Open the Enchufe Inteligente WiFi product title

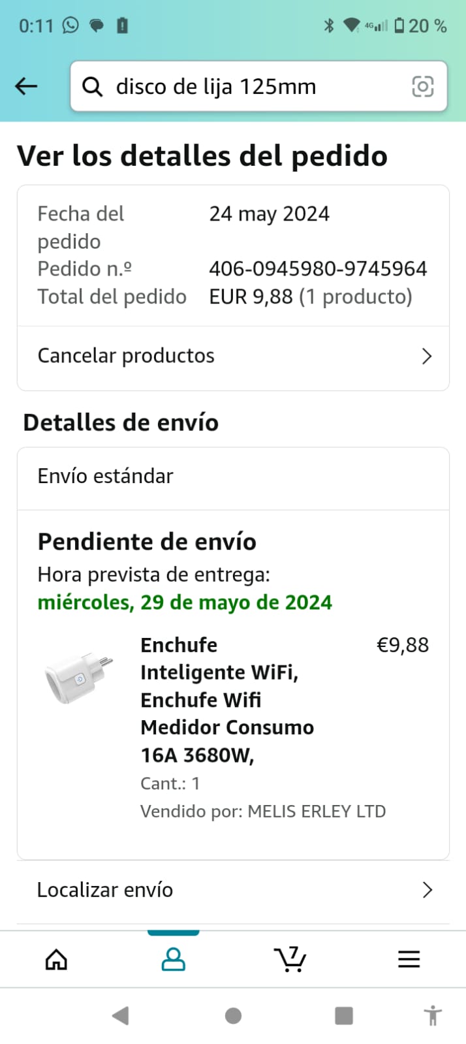[x=227, y=700]
